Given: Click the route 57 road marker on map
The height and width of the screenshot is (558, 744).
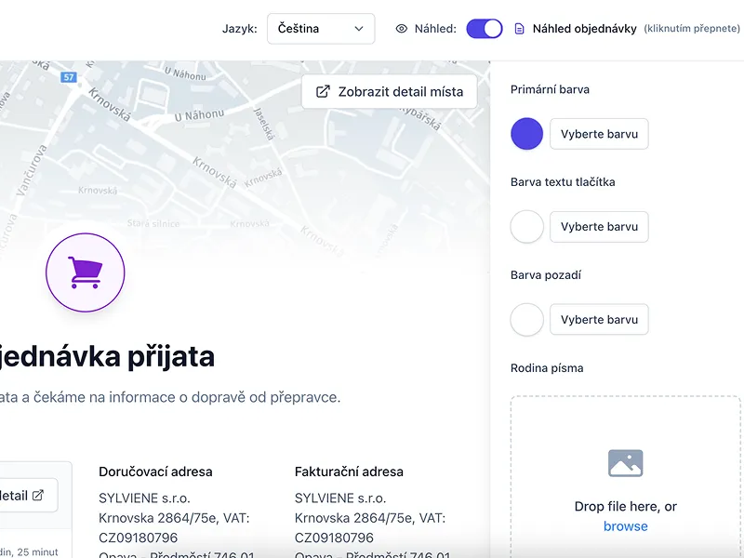Looking at the screenshot, I should (x=69, y=77).
